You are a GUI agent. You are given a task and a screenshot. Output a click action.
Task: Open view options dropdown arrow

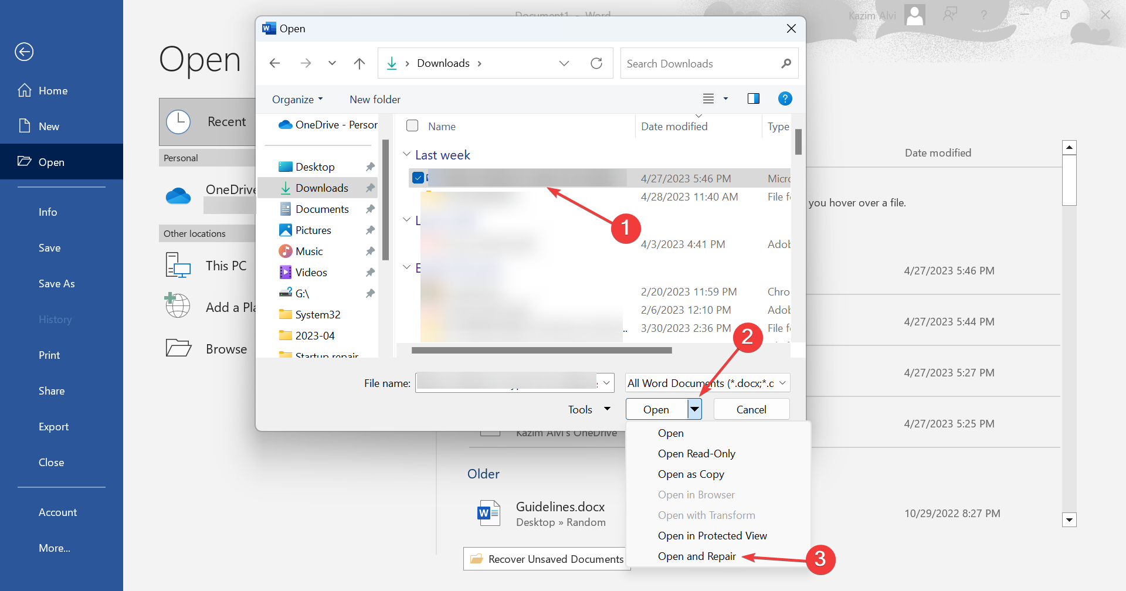click(x=725, y=98)
